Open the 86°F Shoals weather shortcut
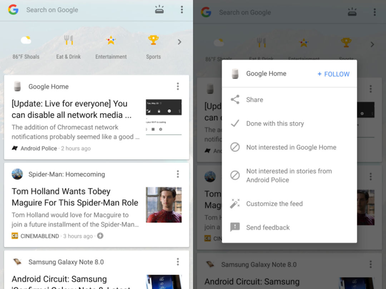386x289 pixels. point(26,47)
